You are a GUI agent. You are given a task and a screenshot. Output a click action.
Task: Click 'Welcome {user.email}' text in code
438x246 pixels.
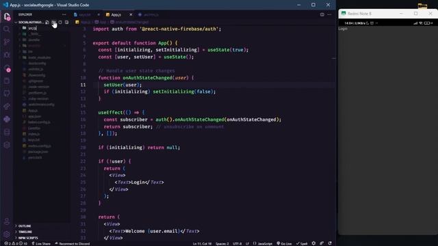click(x=152, y=231)
